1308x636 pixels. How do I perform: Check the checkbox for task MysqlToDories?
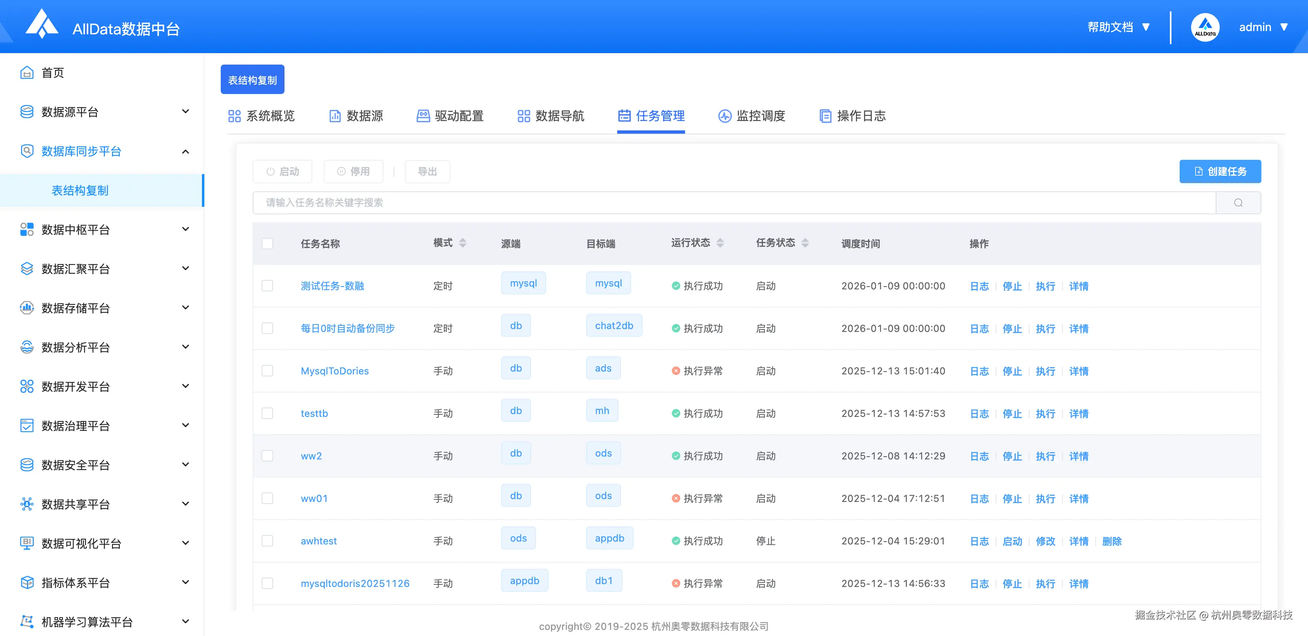tap(268, 371)
